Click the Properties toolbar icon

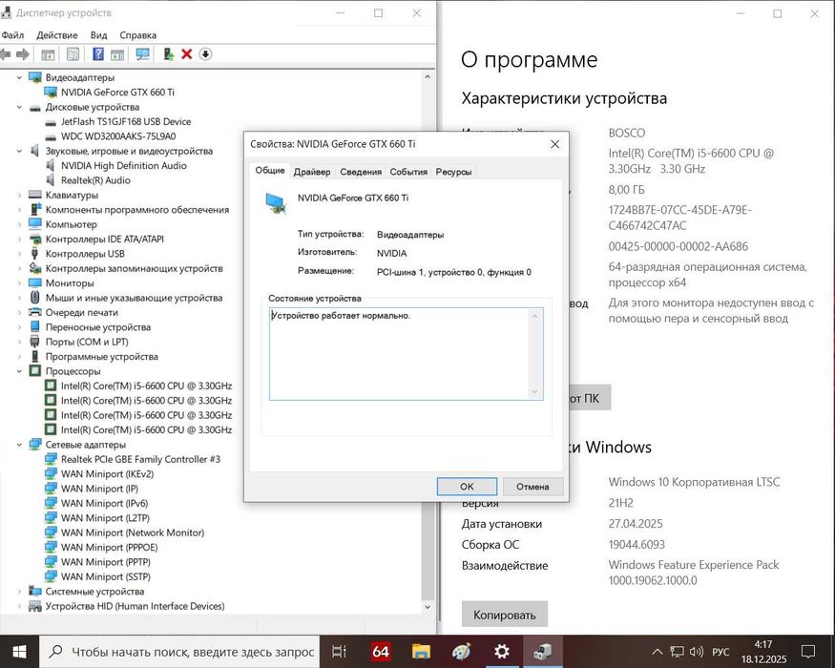[x=73, y=54]
